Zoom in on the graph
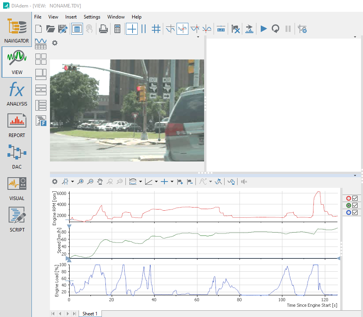 [x=81, y=182]
